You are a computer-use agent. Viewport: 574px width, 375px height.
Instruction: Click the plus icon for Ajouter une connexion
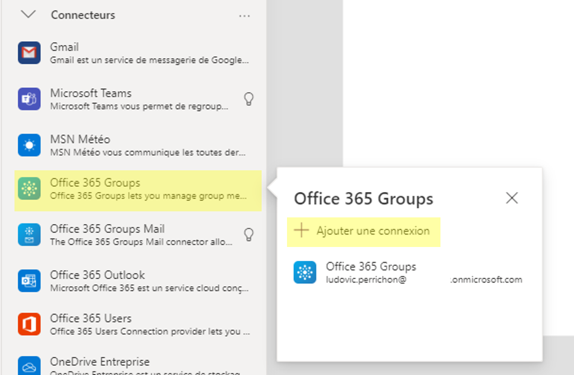click(x=302, y=231)
